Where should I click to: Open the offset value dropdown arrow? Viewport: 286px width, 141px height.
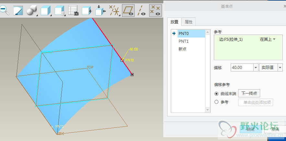(256, 68)
